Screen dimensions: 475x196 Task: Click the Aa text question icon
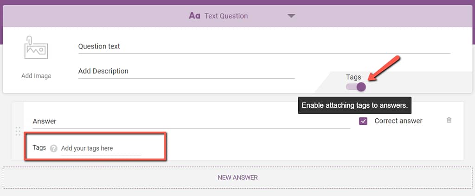coord(194,16)
